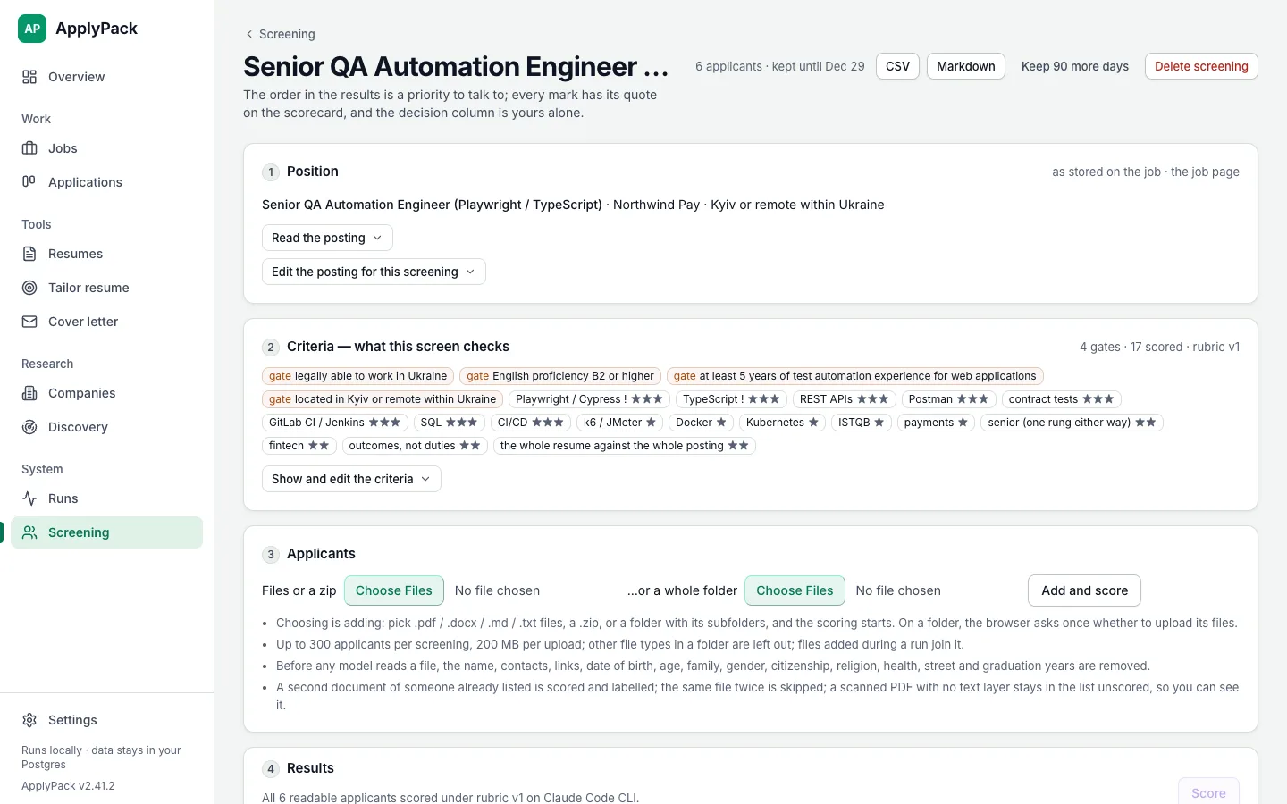Click the gate legally able to work chip

coord(357,376)
